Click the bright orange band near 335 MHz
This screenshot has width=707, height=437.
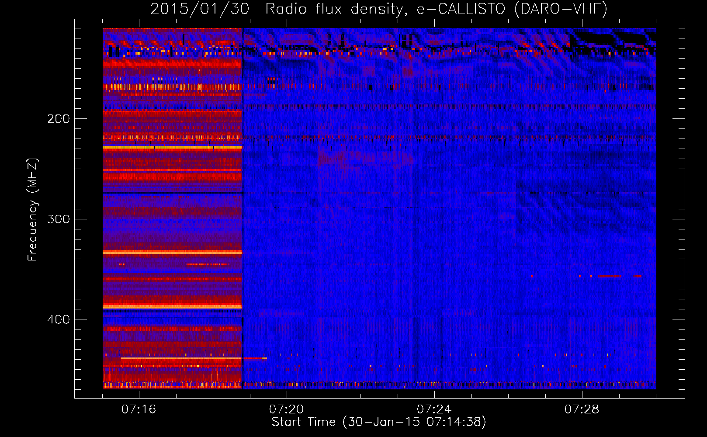click(172, 252)
